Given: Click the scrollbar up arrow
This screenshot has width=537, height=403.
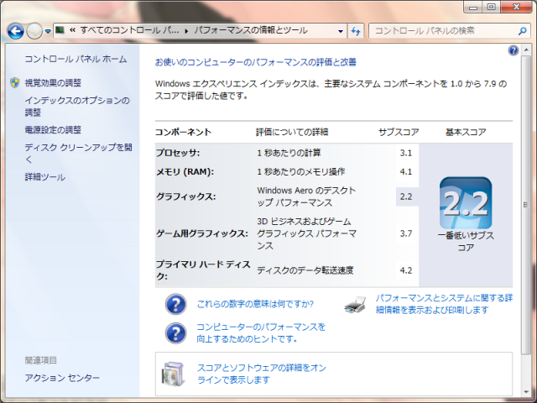Looking at the screenshot, I should point(526,50).
